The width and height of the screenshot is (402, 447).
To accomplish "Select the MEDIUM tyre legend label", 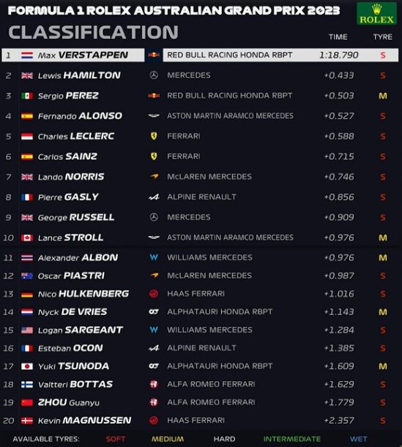I will click(x=168, y=439).
